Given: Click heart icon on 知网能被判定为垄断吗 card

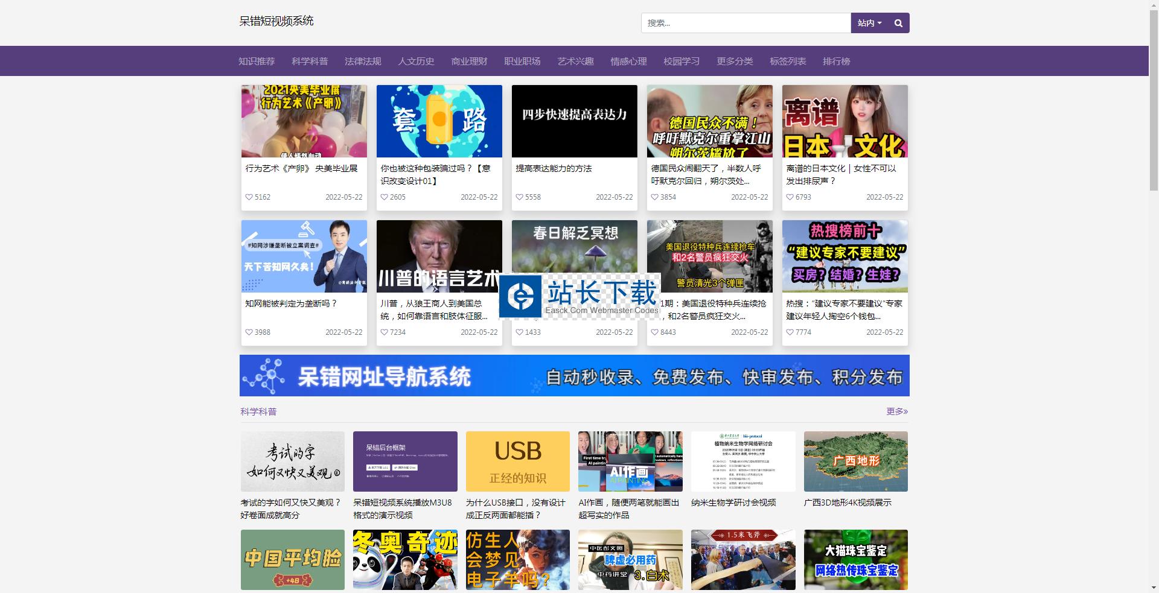Looking at the screenshot, I should tap(249, 332).
